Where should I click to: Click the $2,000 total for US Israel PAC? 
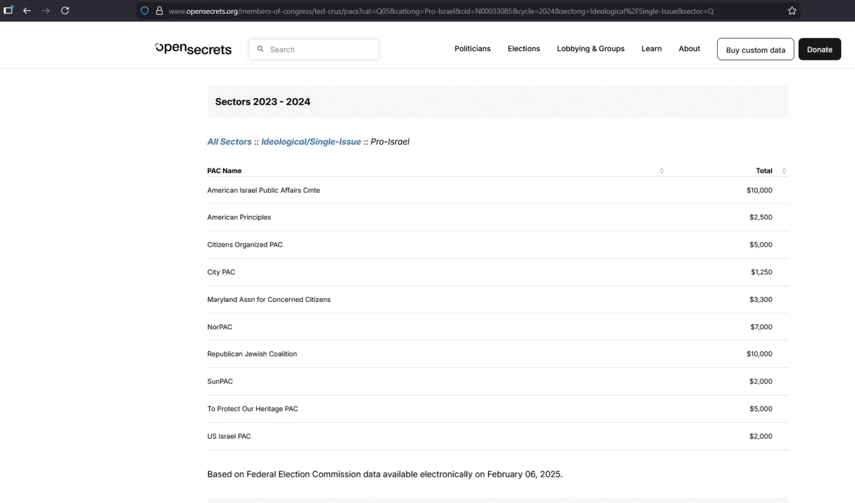coord(761,436)
